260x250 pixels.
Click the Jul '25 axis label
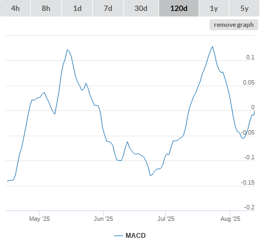(166, 219)
